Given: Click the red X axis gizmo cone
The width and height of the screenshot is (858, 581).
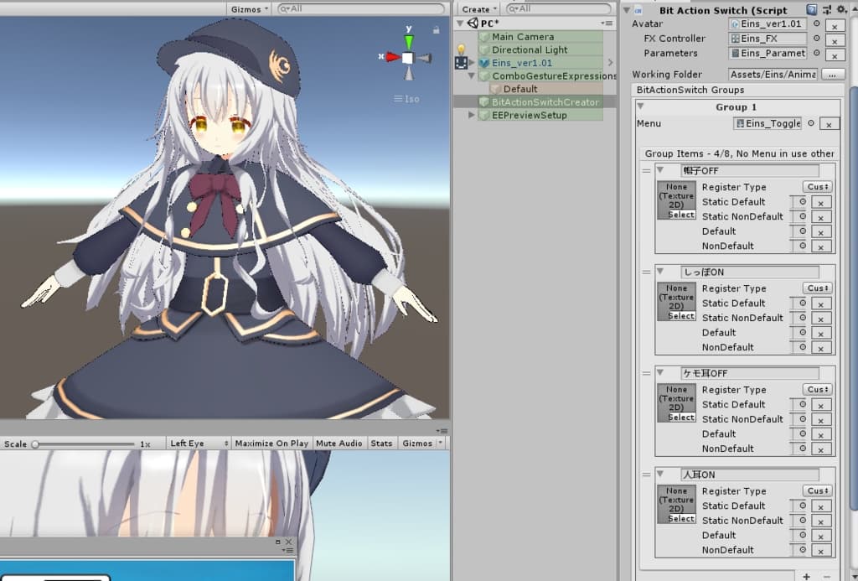Looking at the screenshot, I should click(x=391, y=57).
